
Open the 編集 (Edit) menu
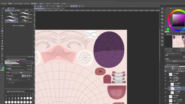pyautogui.click(x=10, y=3)
